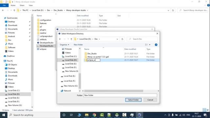Refresh Explorer window listing
Screen dimensions: 210x118
(x=173, y=10)
